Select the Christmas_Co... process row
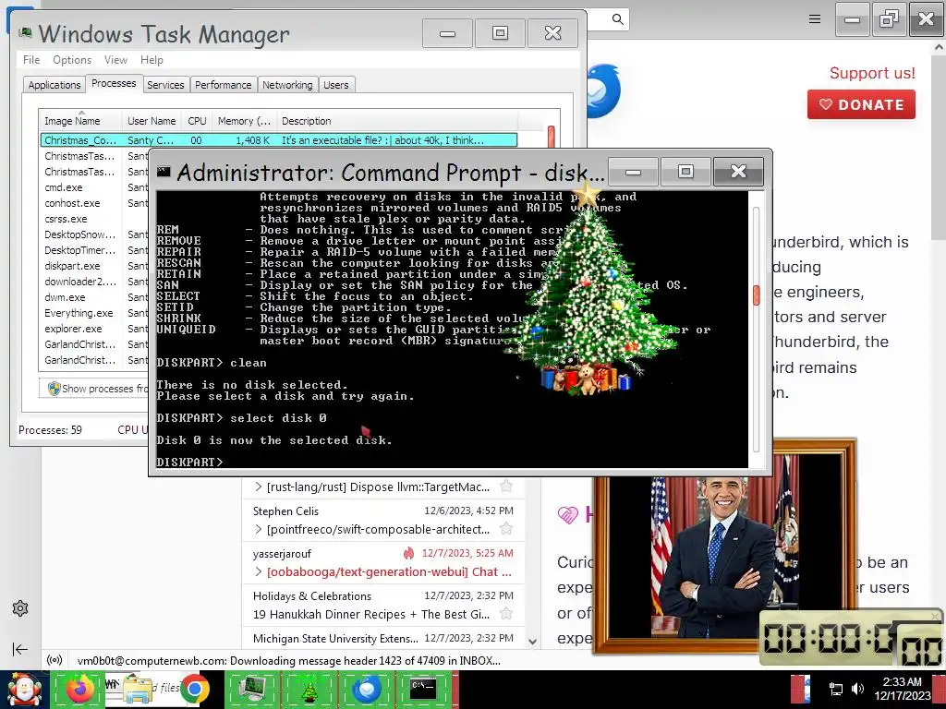Image resolution: width=946 pixels, height=709 pixels. [x=279, y=140]
